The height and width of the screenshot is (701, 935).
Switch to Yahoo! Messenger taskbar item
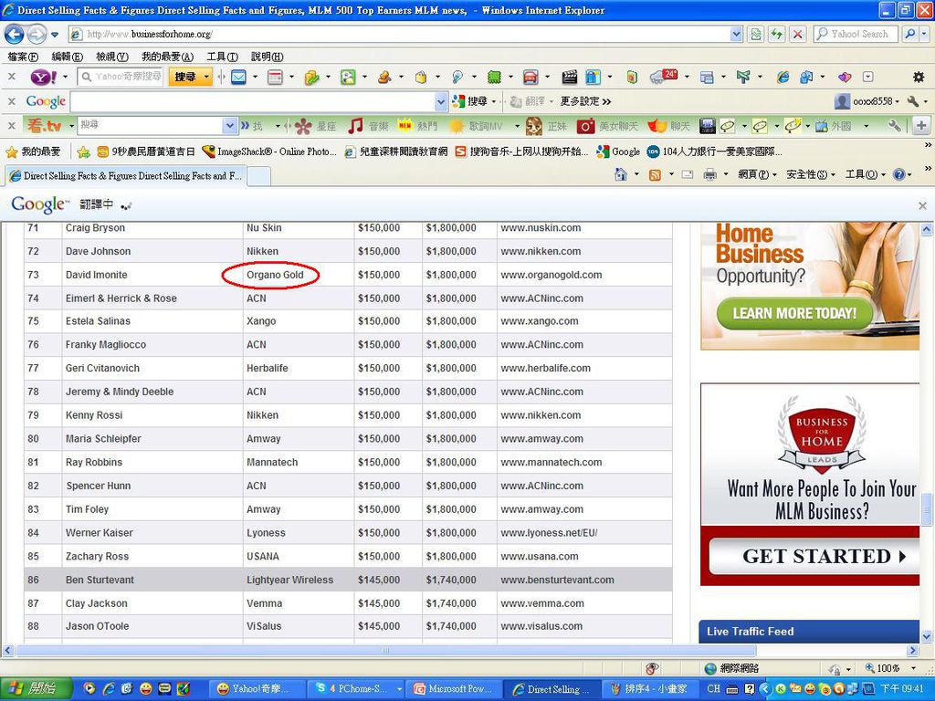(x=258, y=688)
